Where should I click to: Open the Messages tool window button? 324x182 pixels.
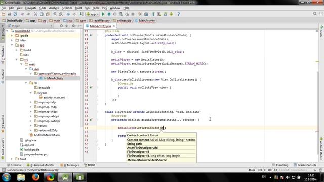pos(70,165)
